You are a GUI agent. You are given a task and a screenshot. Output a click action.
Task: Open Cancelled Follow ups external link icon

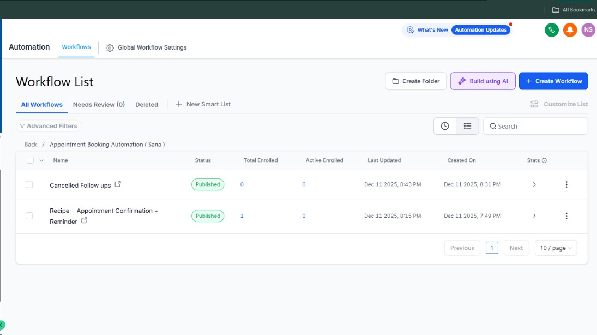point(118,184)
